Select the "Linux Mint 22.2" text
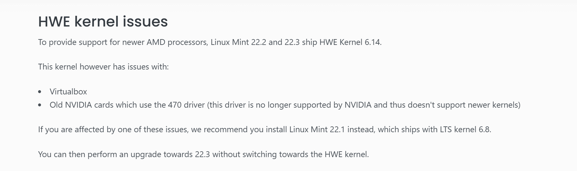The width and height of the screenshot is (577, 171). point(238,42)
